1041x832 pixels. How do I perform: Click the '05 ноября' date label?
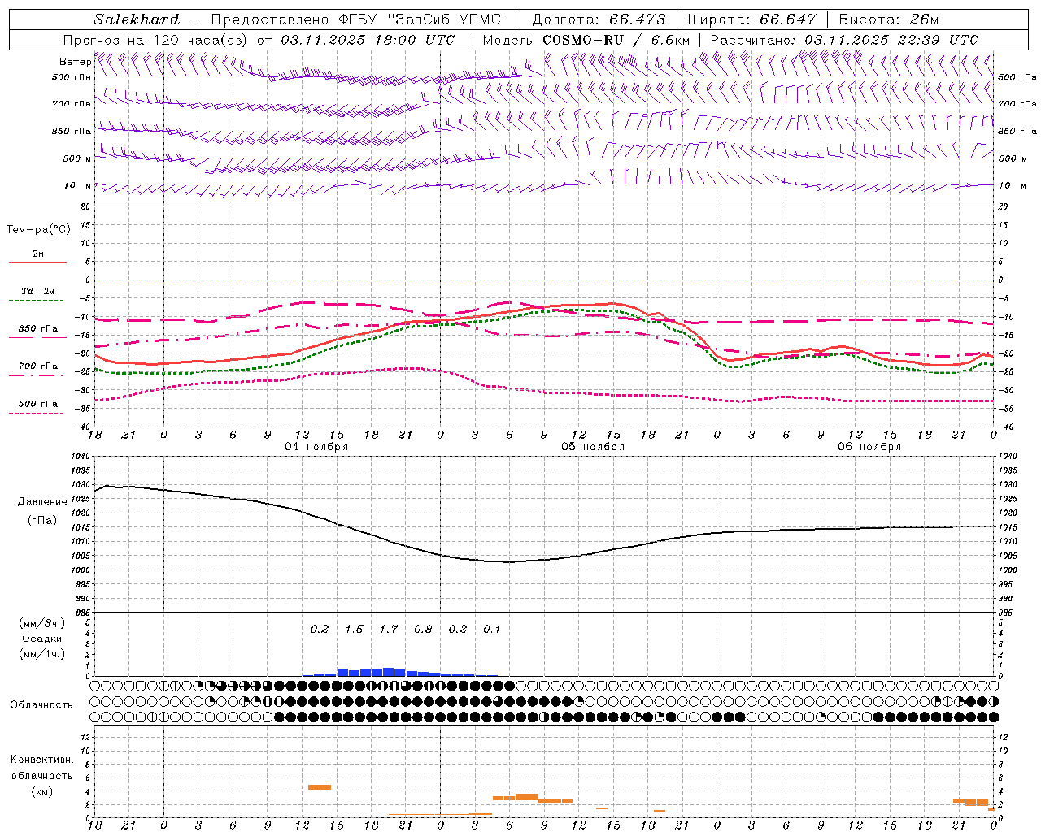[593, 447]
